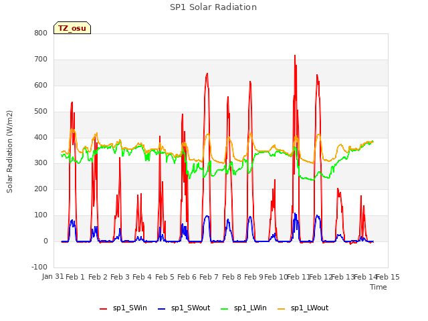The height and width of the screenshot is (321, 428).
Task: Click the Feb 6 x-axis tick label
Action: tap(187, 277)
